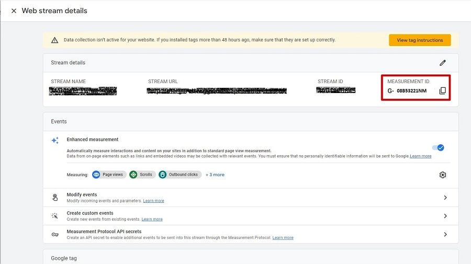The height and width of the screenshot is (264, 471).
Task: Click the Enhanced measurement heading
Action: coord(93,140)
